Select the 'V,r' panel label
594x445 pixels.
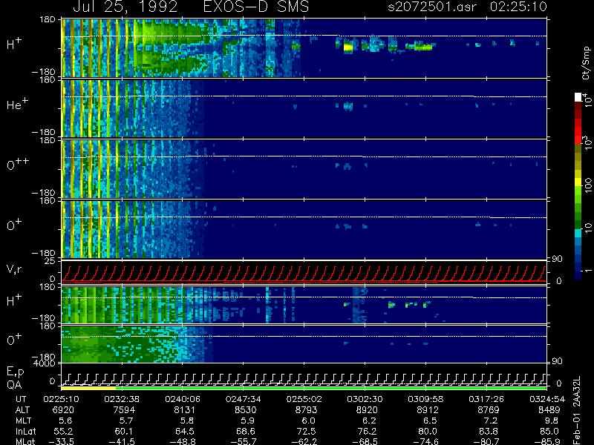pyautogui.click(x=14, y=269)
